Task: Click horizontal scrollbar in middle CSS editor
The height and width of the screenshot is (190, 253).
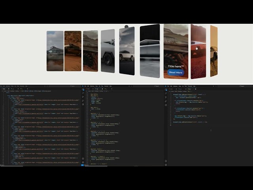Action: pos(96,165)
